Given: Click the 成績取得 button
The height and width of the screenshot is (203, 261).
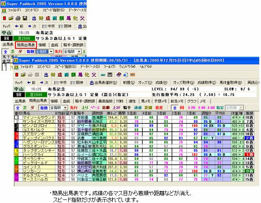Looking at the screenshot, I should click(x=206, y=83).
